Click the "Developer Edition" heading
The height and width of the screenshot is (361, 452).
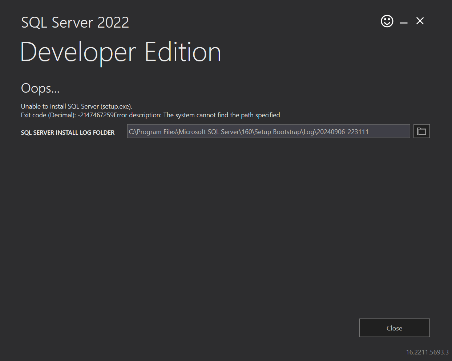point(121,52)
